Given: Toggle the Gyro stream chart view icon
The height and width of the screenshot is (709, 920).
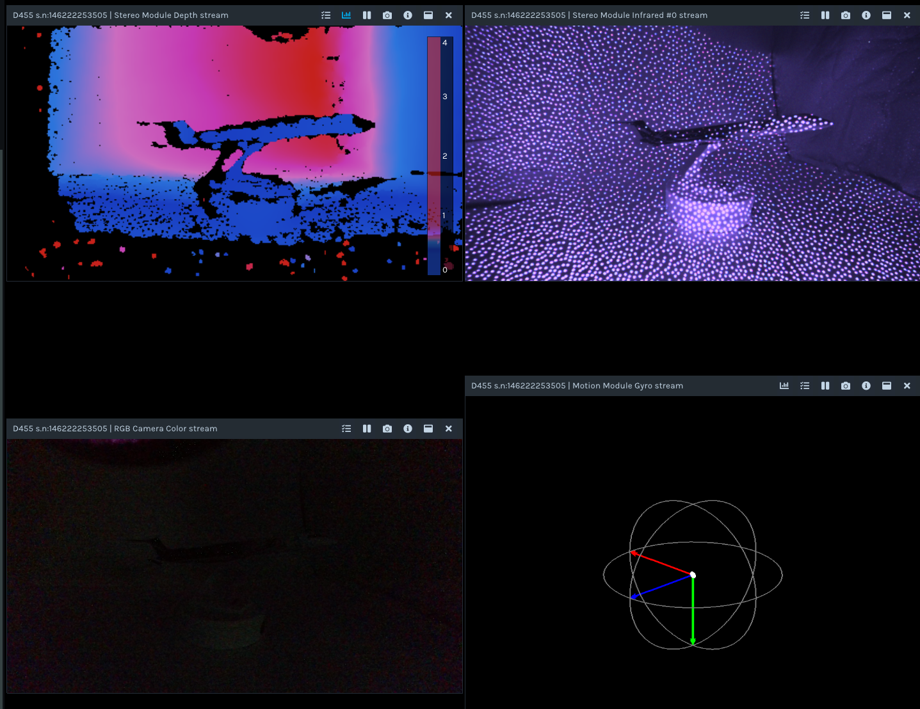Looking at the screenshot, I should click(x=784, y=386).
